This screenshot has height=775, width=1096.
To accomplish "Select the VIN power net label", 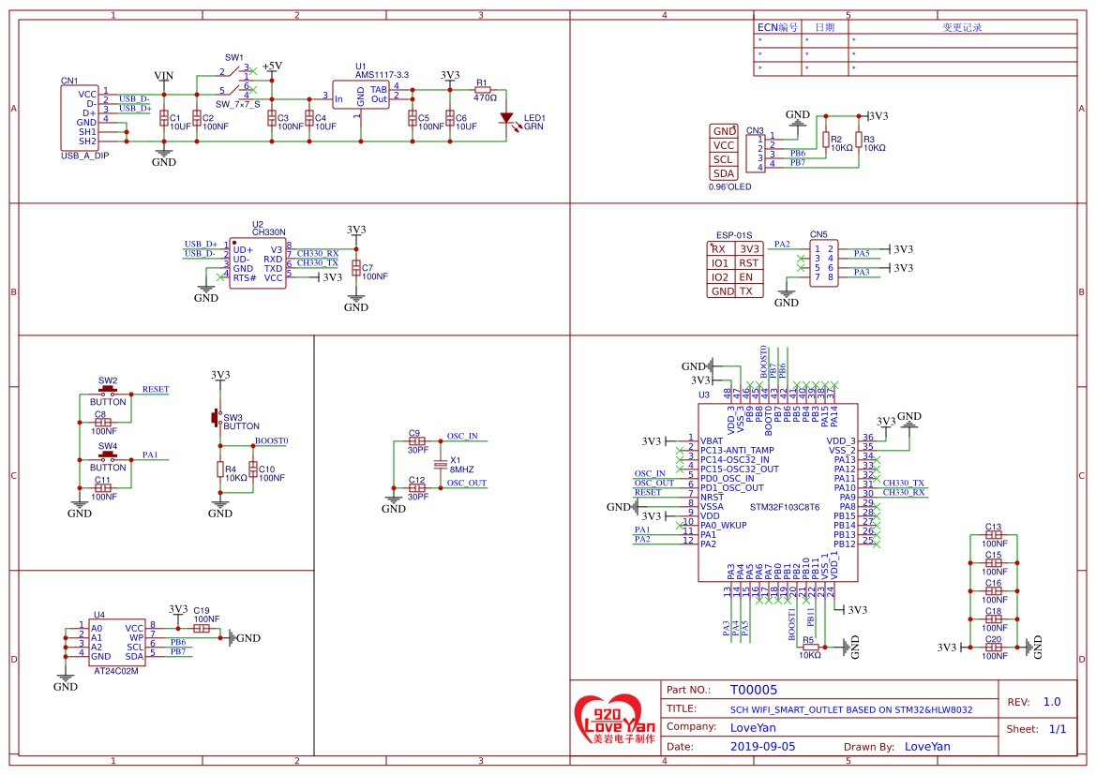I will point(163,76).
